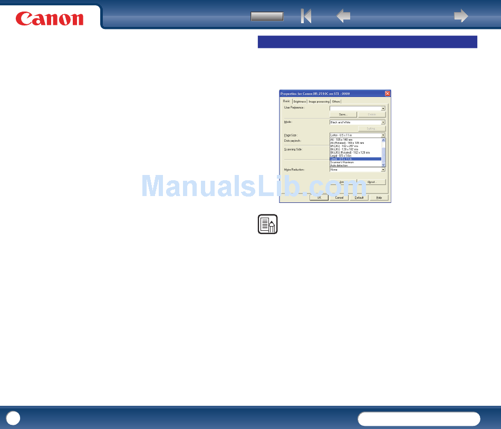This screenshot has width=501, height=429.
Task: Click the 'Dots per inch:' label
Action: coord(293,141)
